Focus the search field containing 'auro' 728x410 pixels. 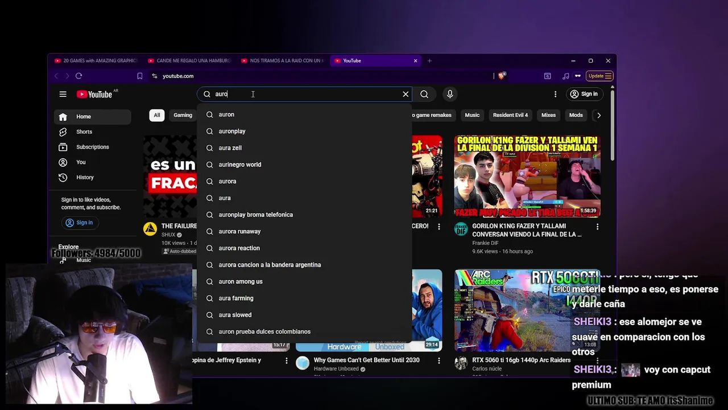[304, 94]
